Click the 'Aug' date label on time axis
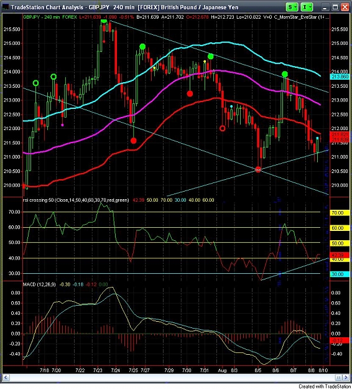The height and width of the screenshot is (389, 352). [222, 370]
